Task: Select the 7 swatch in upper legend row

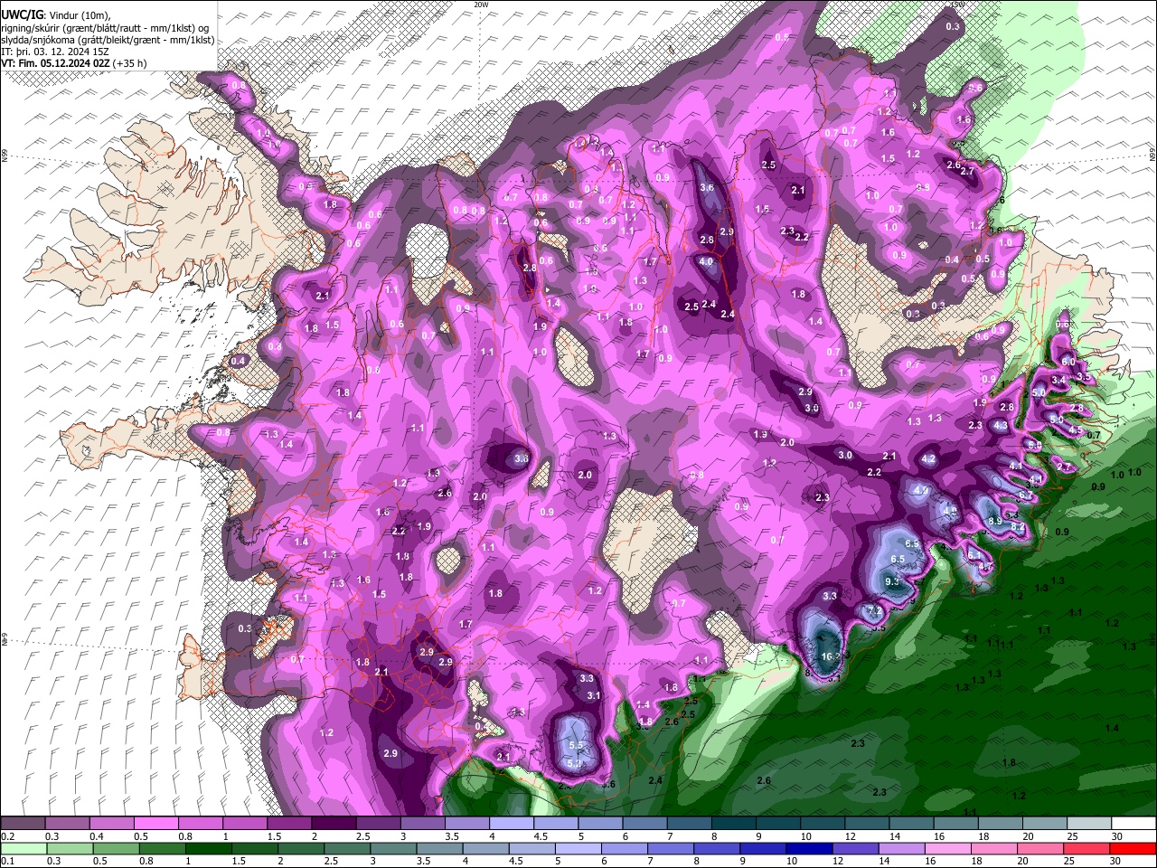Action: click(688, 824)
